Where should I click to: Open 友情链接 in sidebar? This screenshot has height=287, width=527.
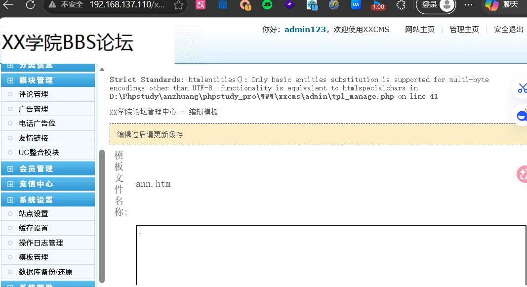coord(33,138)
